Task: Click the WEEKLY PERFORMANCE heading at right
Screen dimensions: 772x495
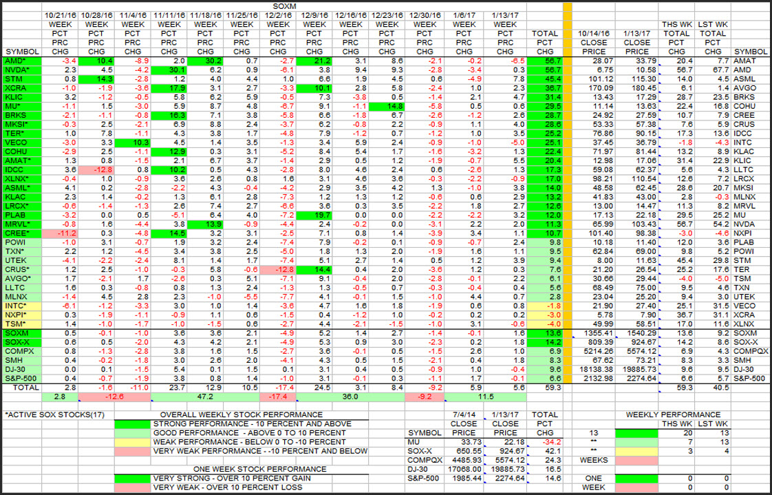Action: (673, 414)
